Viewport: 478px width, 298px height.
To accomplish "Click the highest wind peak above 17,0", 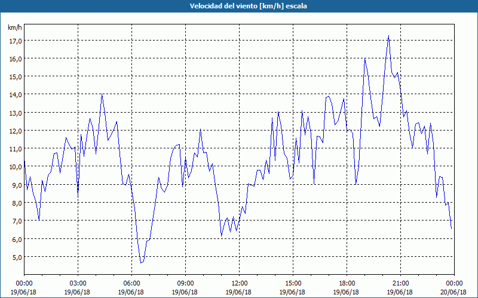I will pyautogui.click(x=388, y=36).
